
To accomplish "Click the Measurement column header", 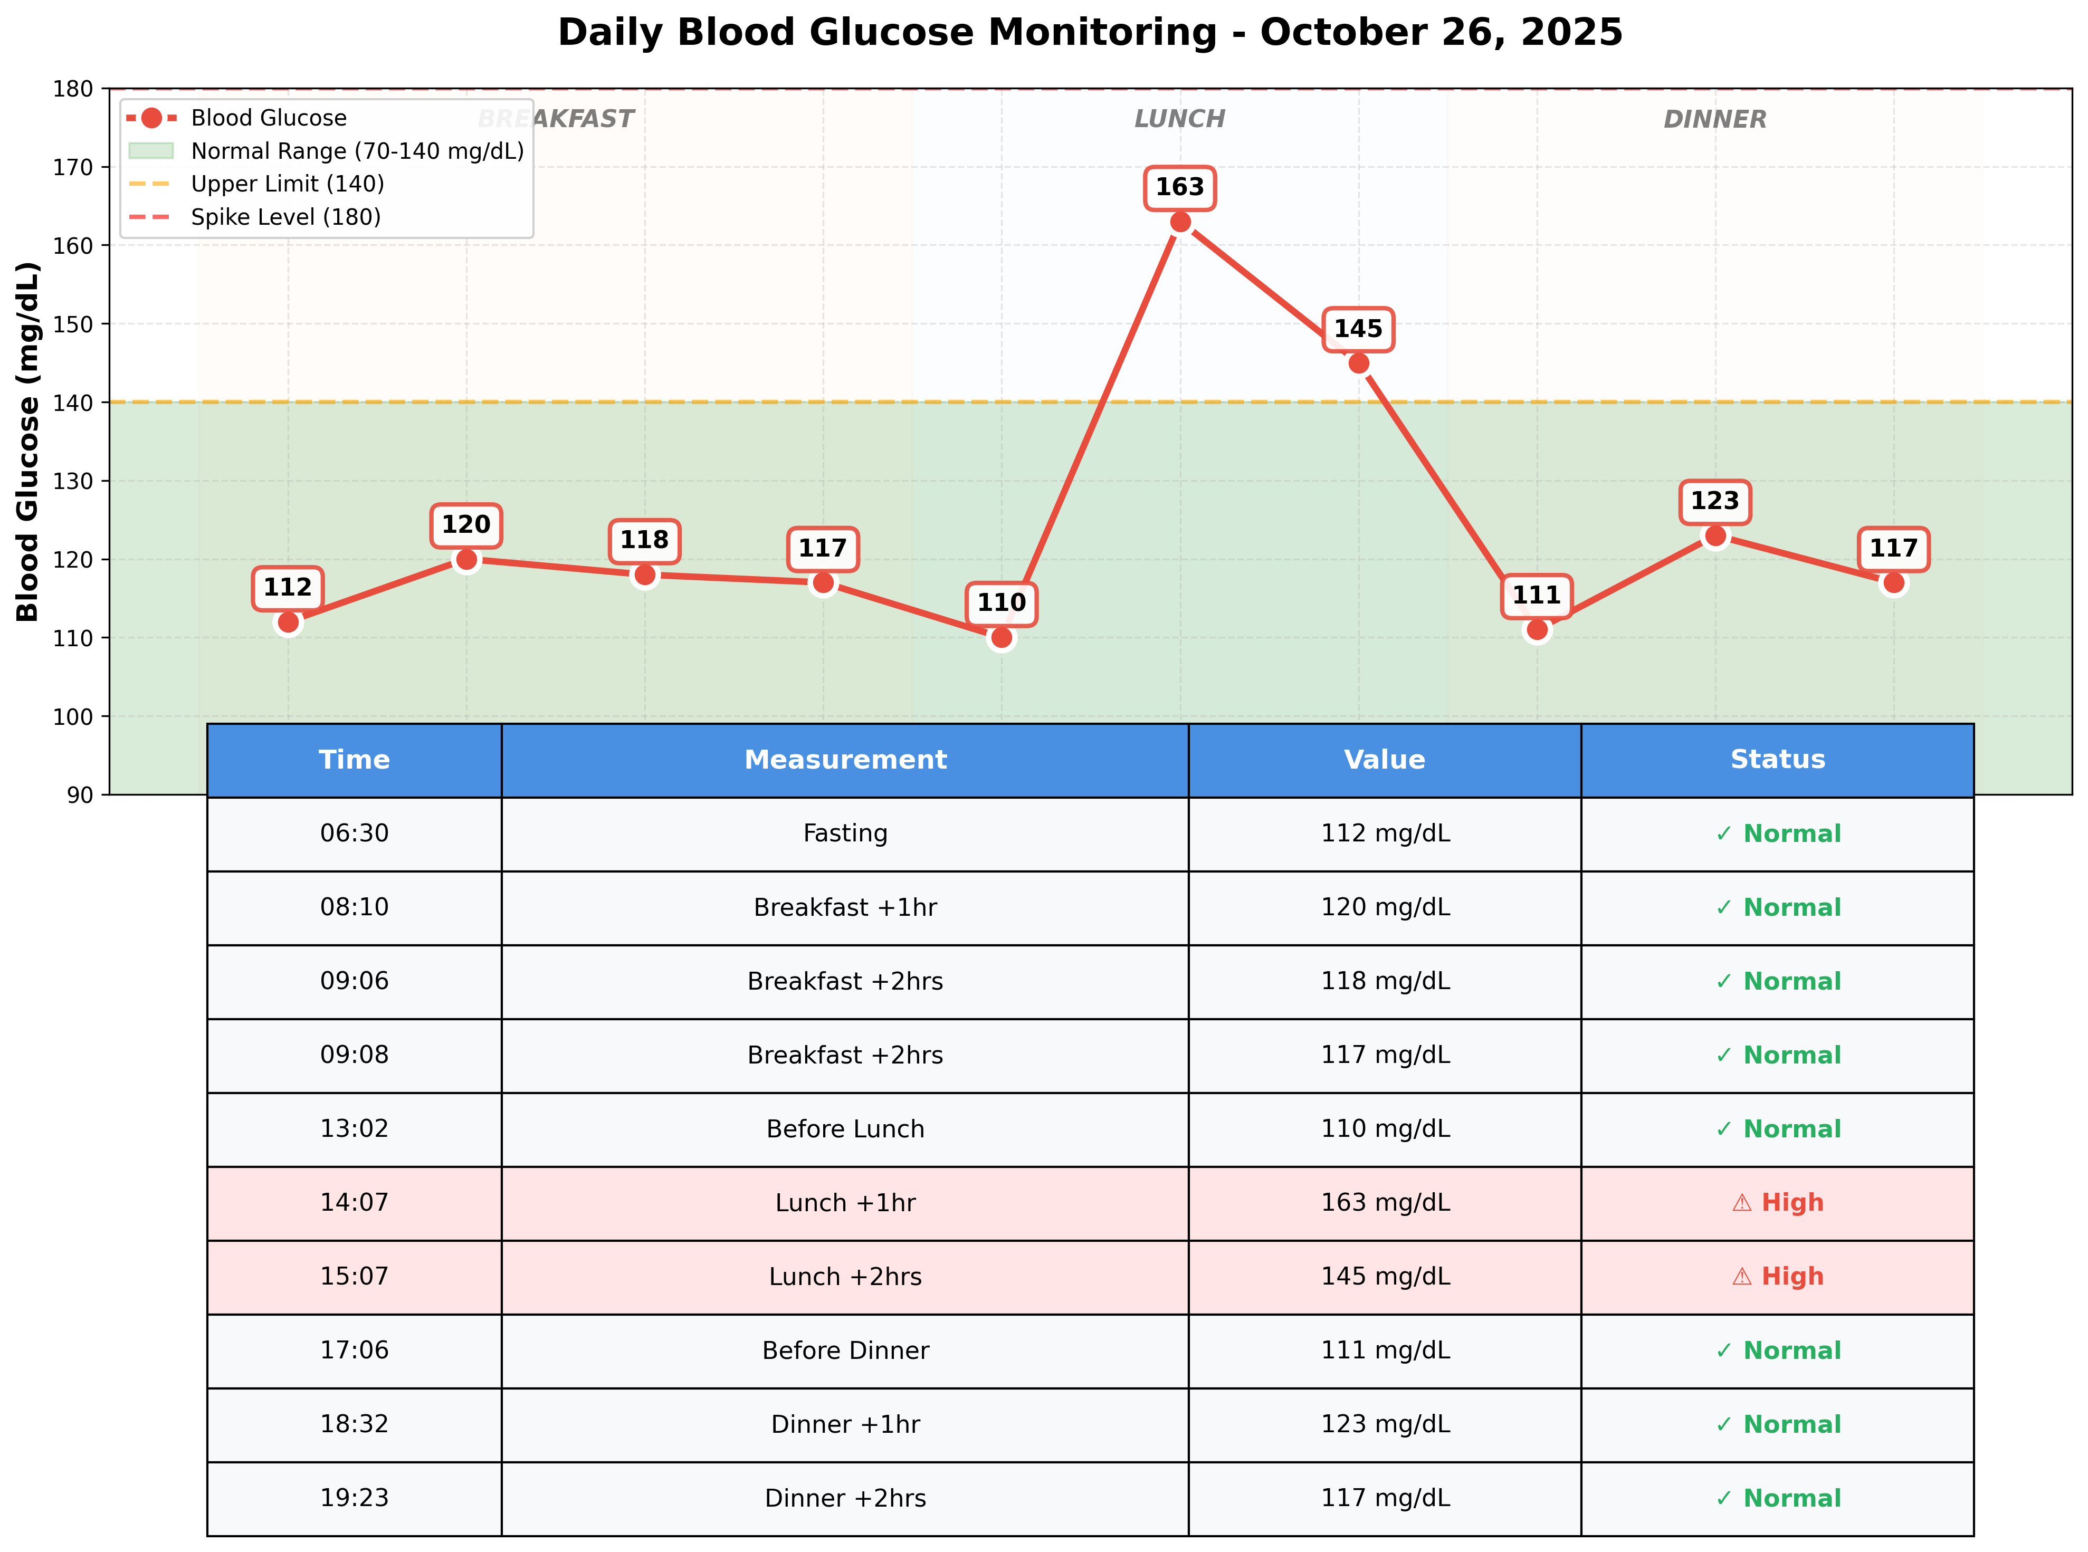I will [x=845, y=760].
